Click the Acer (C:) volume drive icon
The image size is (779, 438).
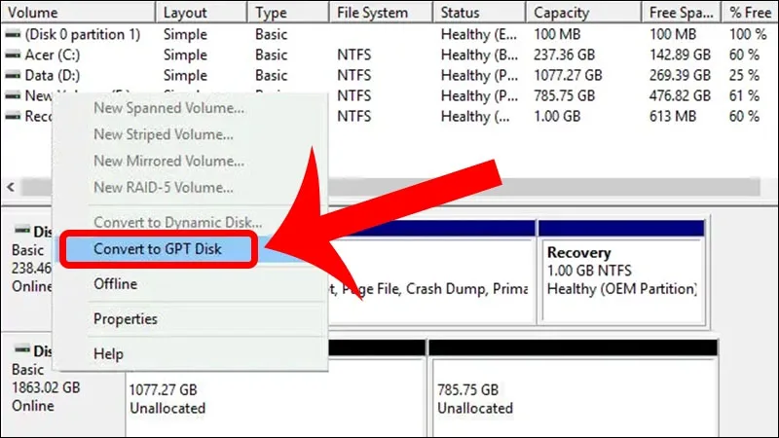[13, 55]
